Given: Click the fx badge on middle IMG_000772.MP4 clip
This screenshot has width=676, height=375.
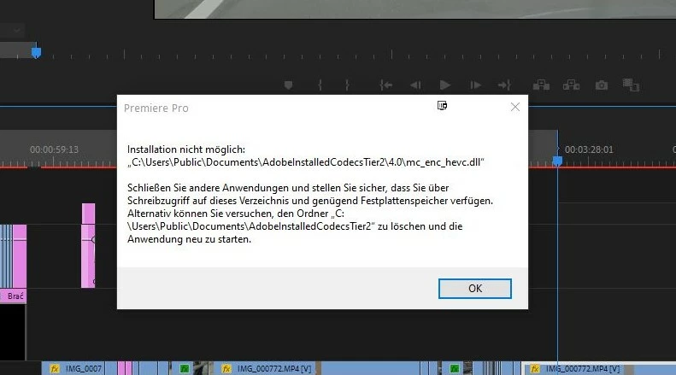Looking at the screenshot, I should click(226, 369).
